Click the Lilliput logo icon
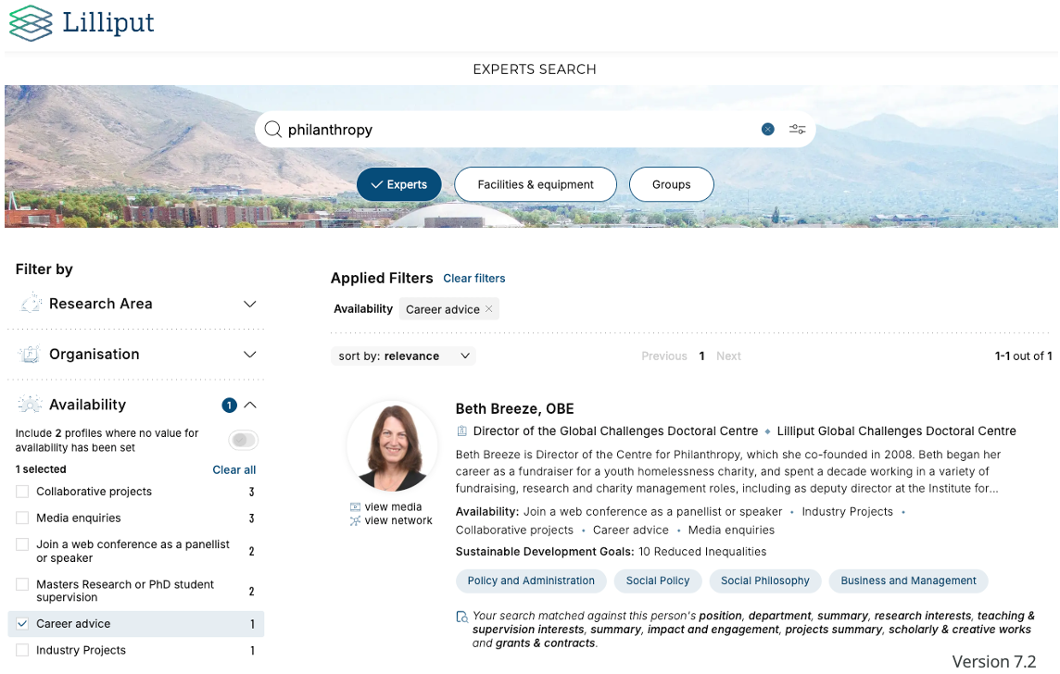This screenshot has width=1060, height=674. 31,23
